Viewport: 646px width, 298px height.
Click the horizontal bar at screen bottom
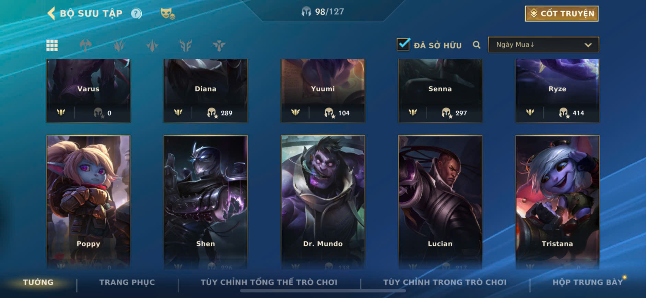323,291
